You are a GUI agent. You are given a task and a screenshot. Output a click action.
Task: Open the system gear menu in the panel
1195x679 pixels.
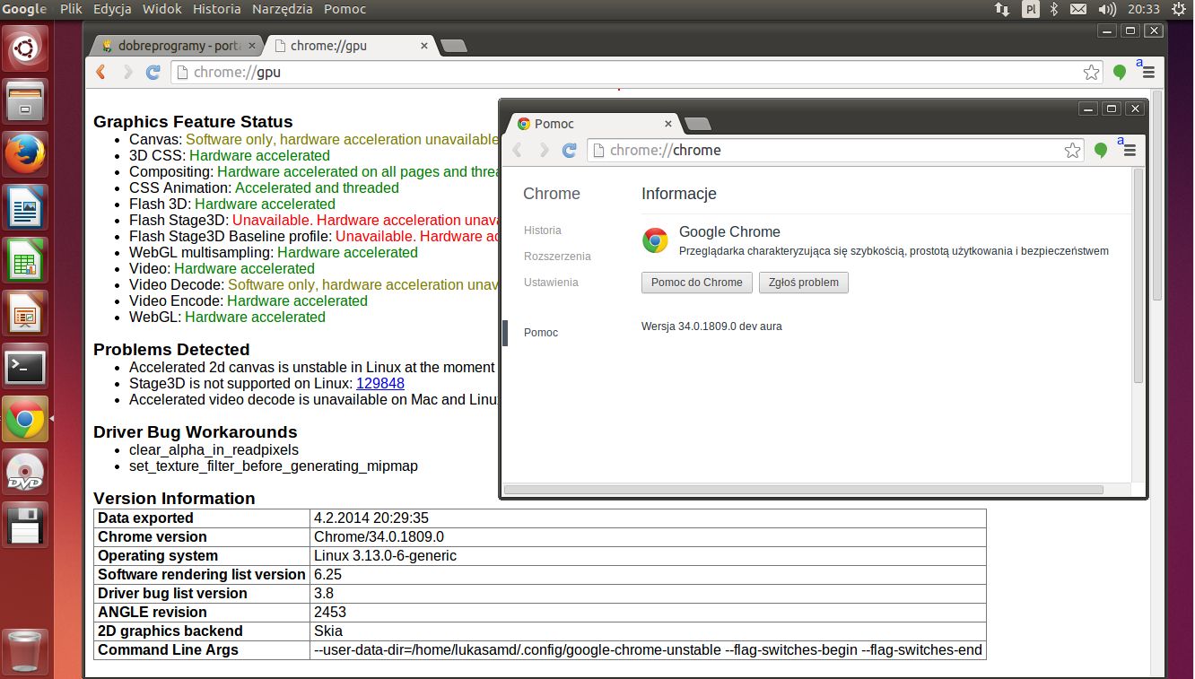[x=1178, y=9]
